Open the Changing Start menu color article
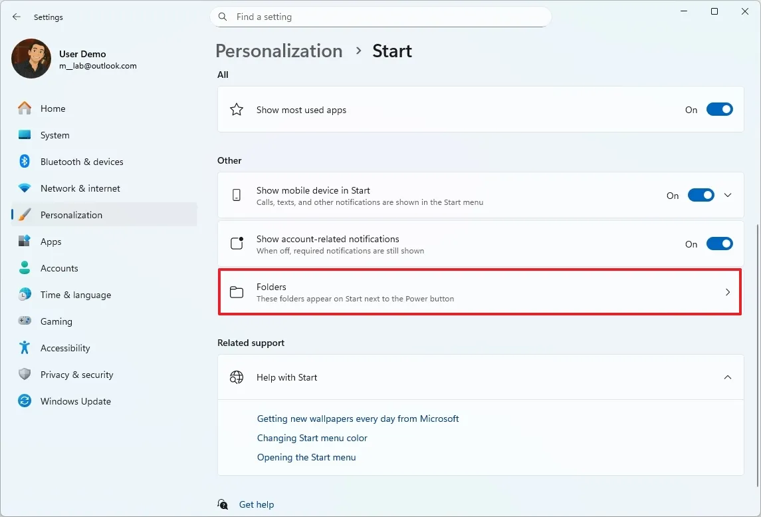The image size is (761, 517). (312, 438)
